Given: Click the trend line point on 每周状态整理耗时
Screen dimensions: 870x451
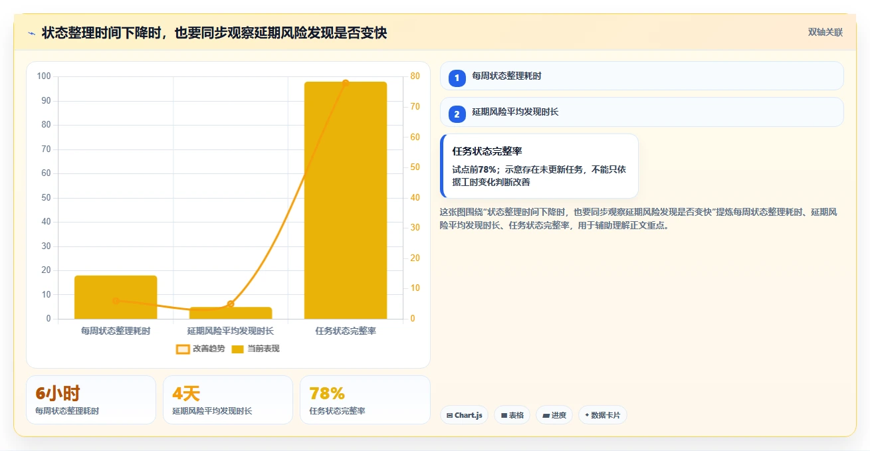Looking at the screenshot, I should pyautogui.click(x=116, y=301).
